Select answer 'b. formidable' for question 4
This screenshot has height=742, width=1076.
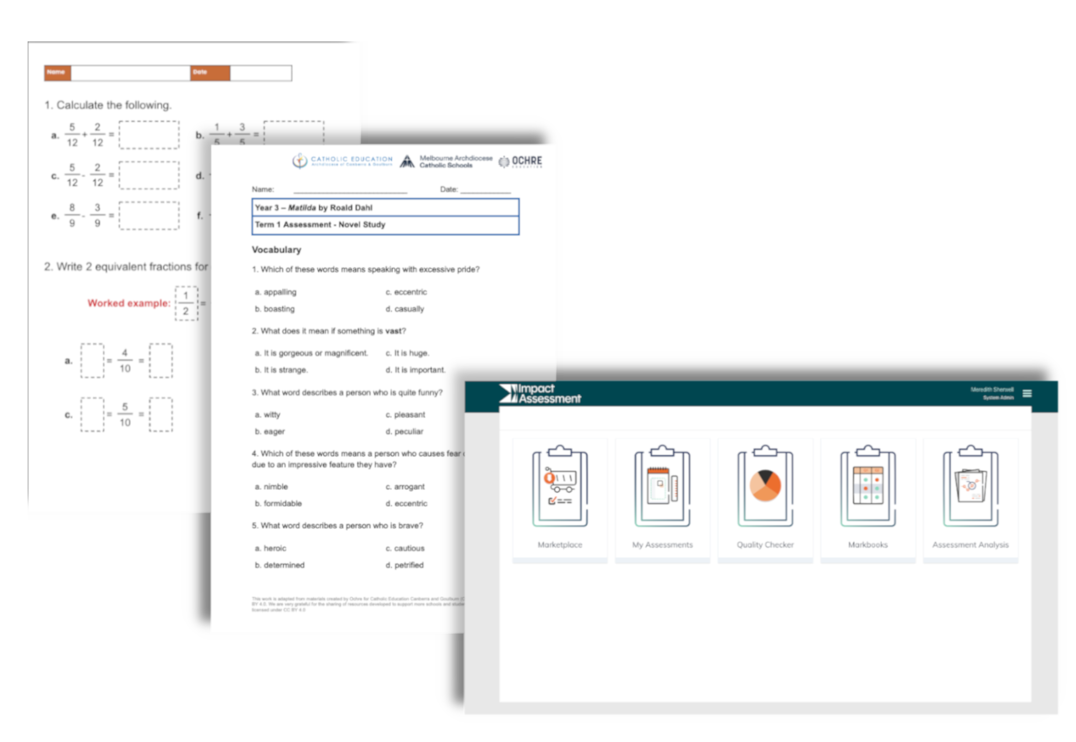[278, 504]
